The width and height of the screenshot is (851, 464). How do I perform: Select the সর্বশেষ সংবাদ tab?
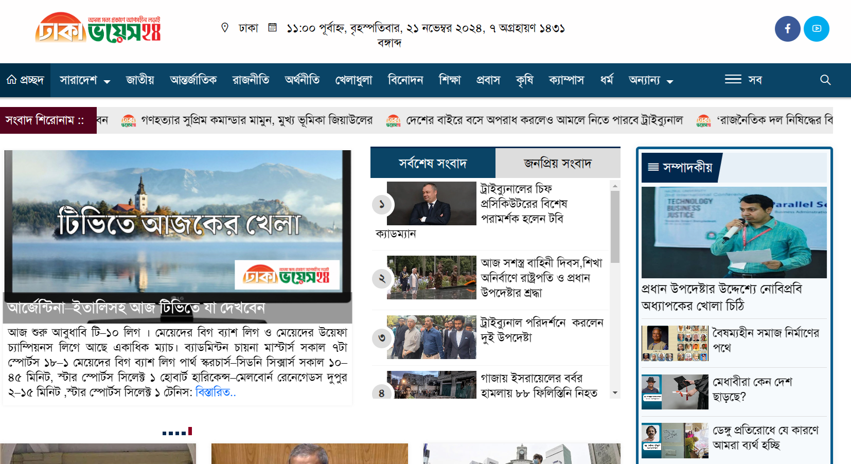point(432,164)
